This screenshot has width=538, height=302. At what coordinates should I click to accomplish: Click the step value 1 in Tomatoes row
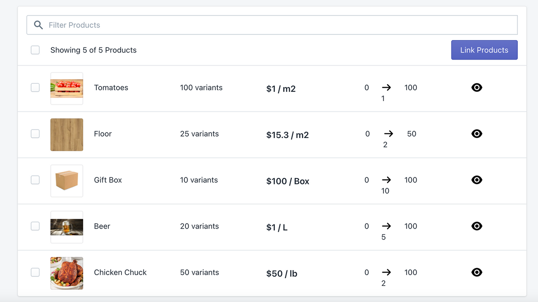pyautogui.click(x=383, y=99)
